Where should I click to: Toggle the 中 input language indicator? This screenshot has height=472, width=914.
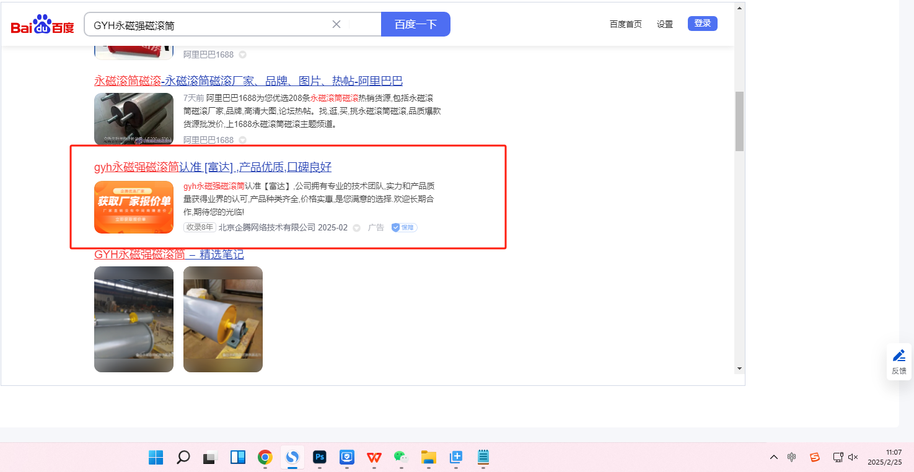click(x=792, y=457)
